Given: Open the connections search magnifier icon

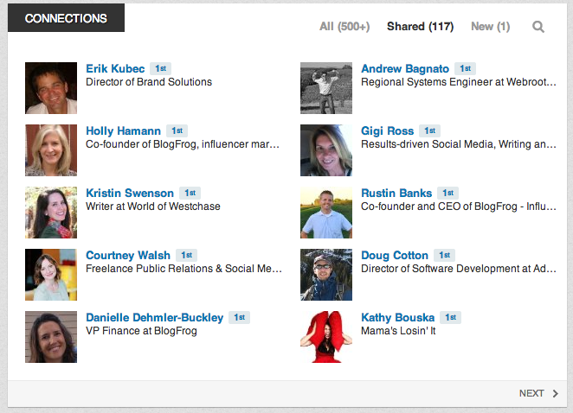Looking at the screenshot, I should tap(538, 27).
